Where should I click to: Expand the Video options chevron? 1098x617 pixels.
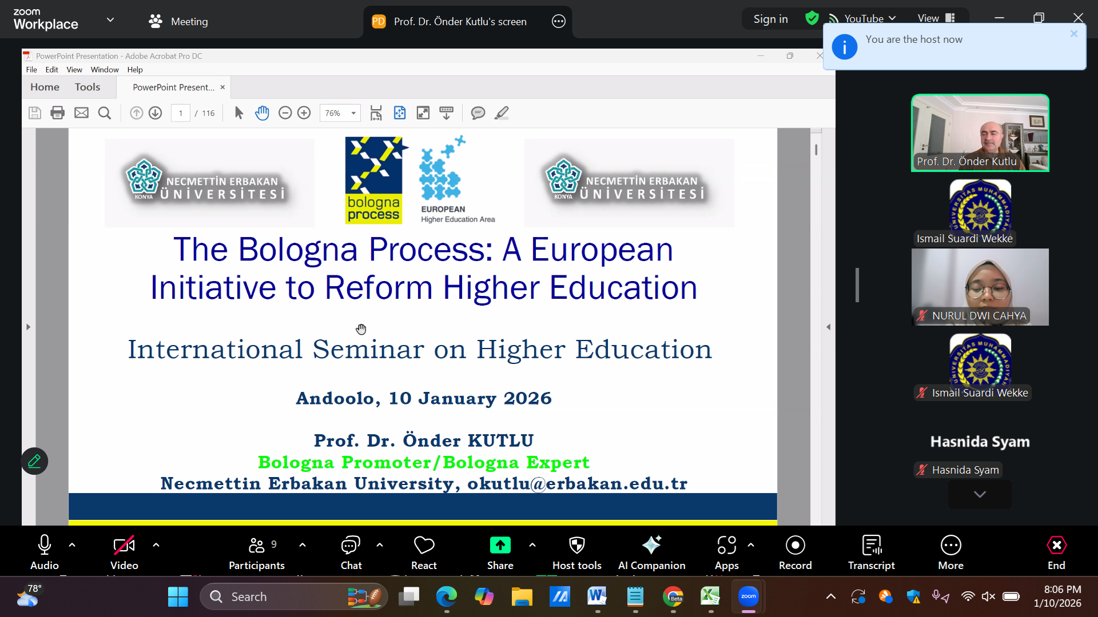[x=157, y=544]
